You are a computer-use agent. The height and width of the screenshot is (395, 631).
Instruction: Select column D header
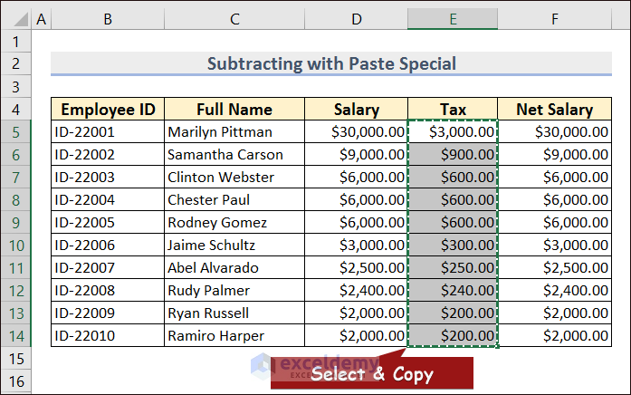tap(356, 19)
